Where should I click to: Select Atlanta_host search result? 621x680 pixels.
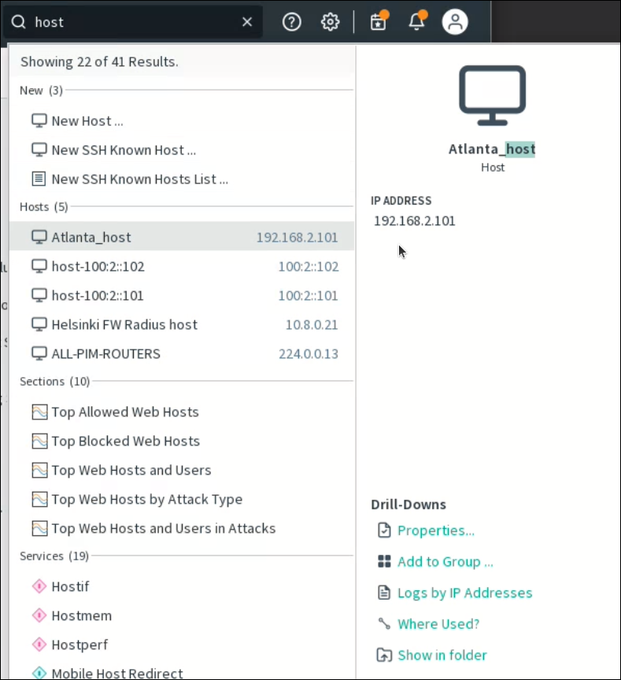(x=91, y=238)
